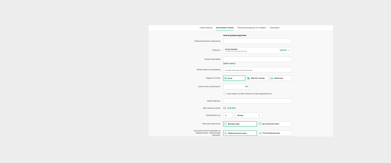
Task: Click the right arrow icon in Після вихідного дня
Action: pyautogui.click(x=260, y=133)
